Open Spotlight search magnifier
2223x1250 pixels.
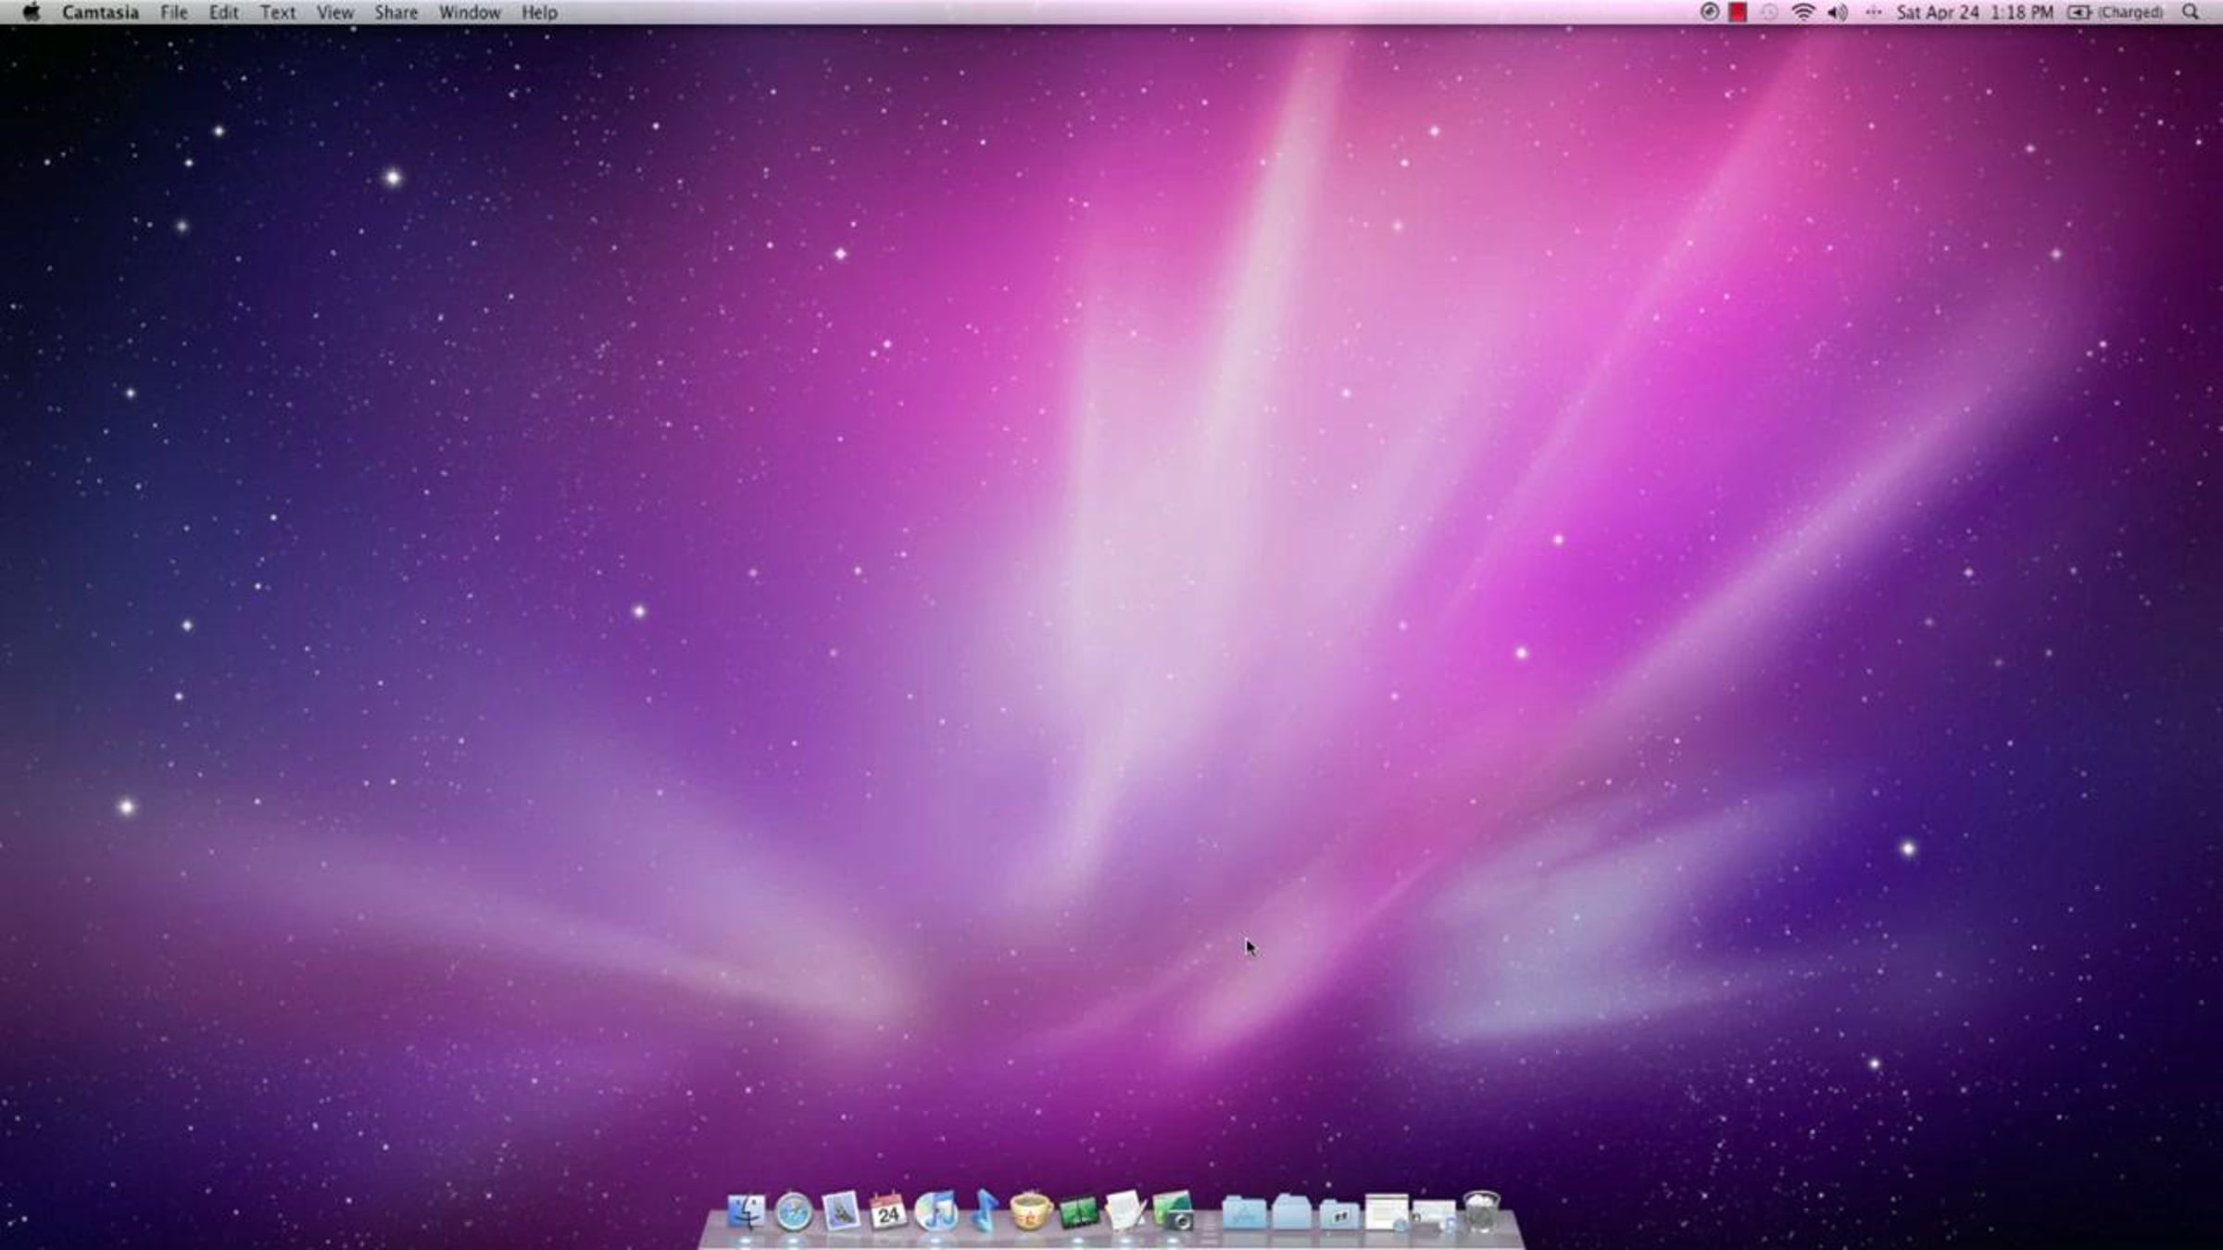coord(2191,12)
